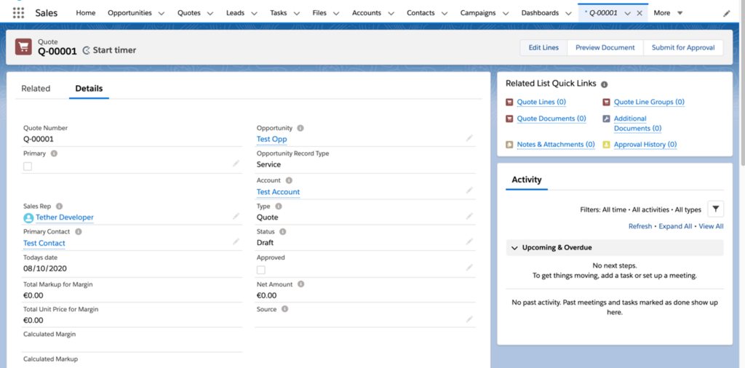Expand the Contacts tab dropdown arrow

click(x=445, y=13)
